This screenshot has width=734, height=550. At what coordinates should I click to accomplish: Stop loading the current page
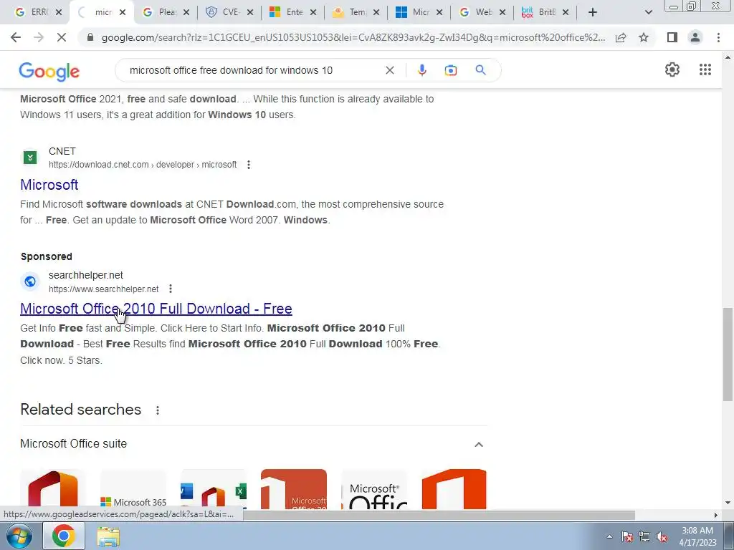[x=62, y=37]
